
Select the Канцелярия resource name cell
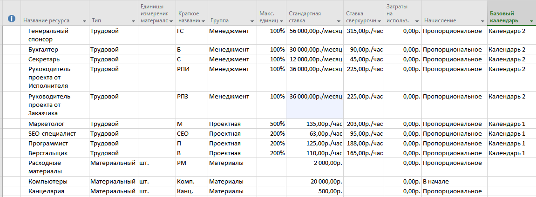46,191
